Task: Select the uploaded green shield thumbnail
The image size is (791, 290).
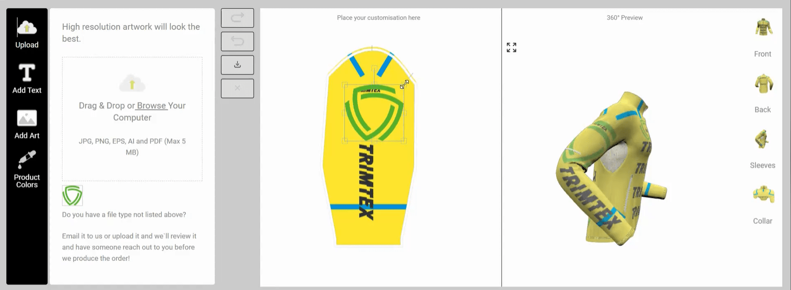Action: click(73, 196)
